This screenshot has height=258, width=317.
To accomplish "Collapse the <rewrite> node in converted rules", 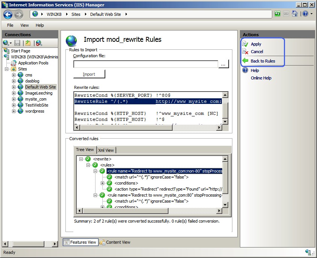I will tap(81, 159).
